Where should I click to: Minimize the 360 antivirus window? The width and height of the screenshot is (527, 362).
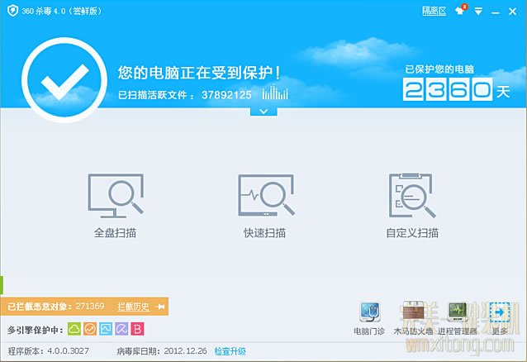pyautogui.click(x=495, y=12)
